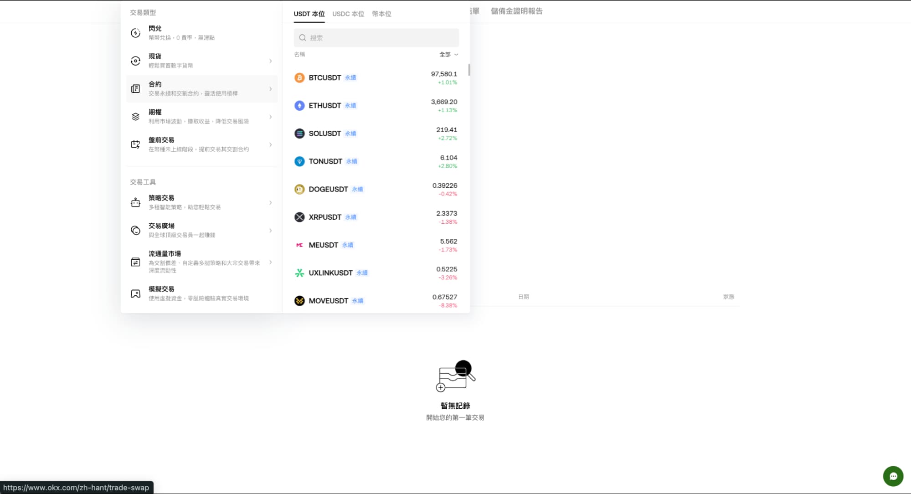This screenshot has width=911, height=494.
Task: Click the search magnifier icon
Action: pos(303,38)
